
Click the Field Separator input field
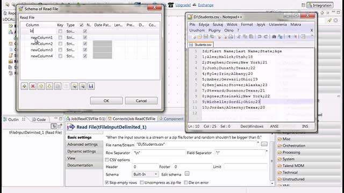[x=240, y=153]
